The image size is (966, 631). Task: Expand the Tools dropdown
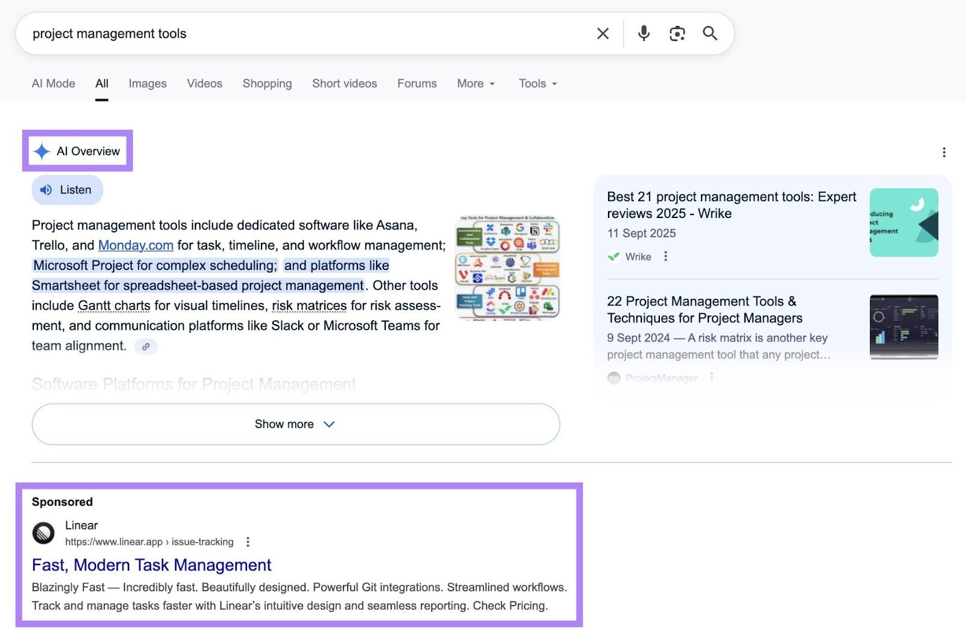click(x=537, y=83)
